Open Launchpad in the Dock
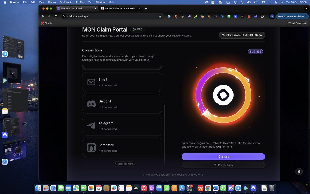Screen dimensions: 310x194 pos(46,188)
